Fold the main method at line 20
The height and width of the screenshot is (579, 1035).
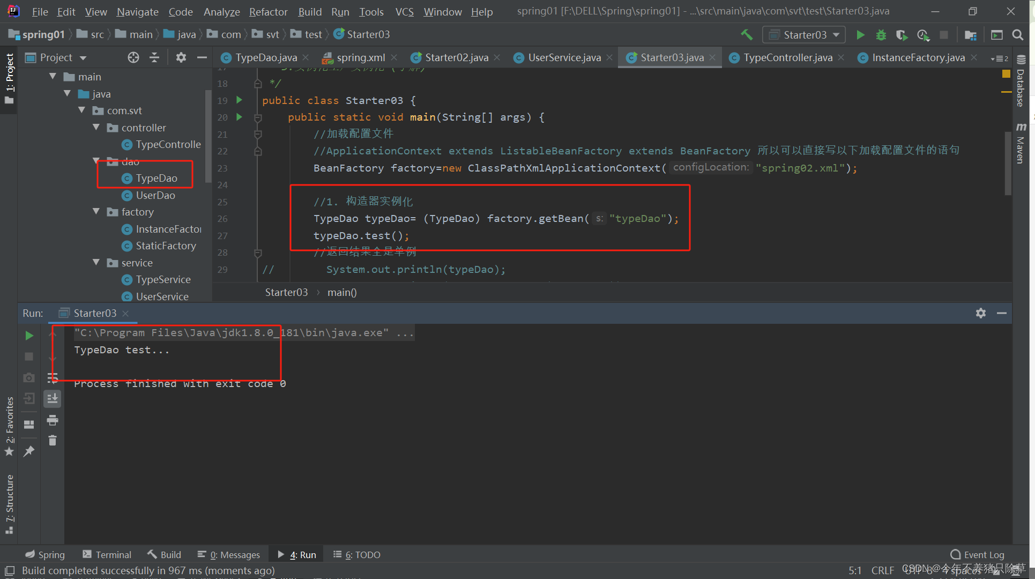click(x=258, y=117)
